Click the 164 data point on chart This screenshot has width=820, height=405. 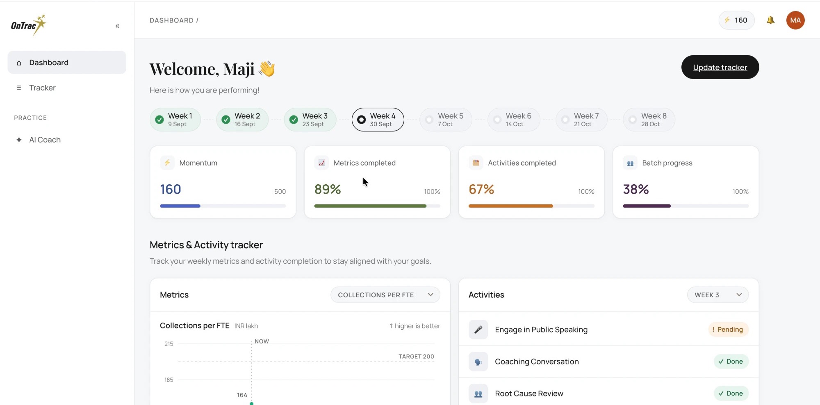pos(252,403)
